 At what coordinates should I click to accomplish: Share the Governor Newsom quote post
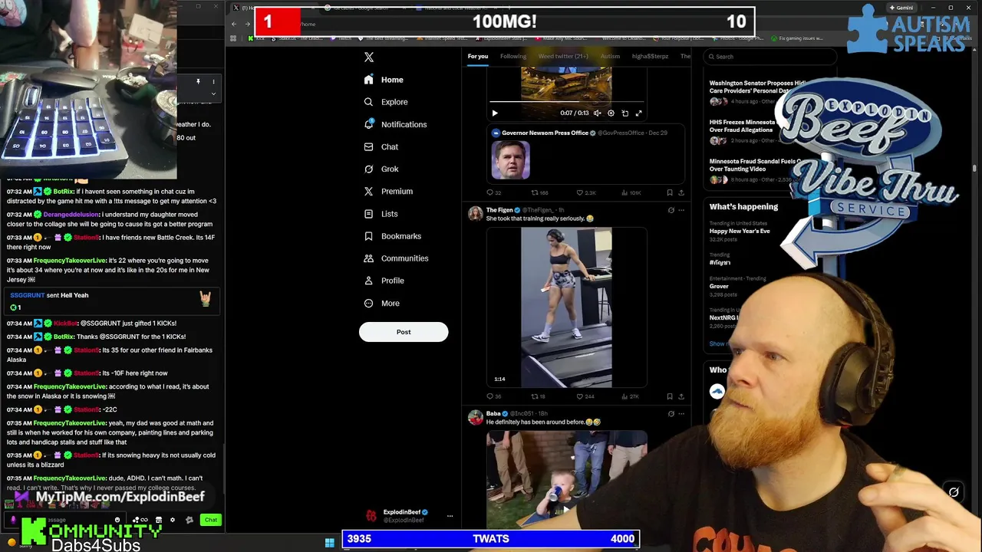(680, 192)
